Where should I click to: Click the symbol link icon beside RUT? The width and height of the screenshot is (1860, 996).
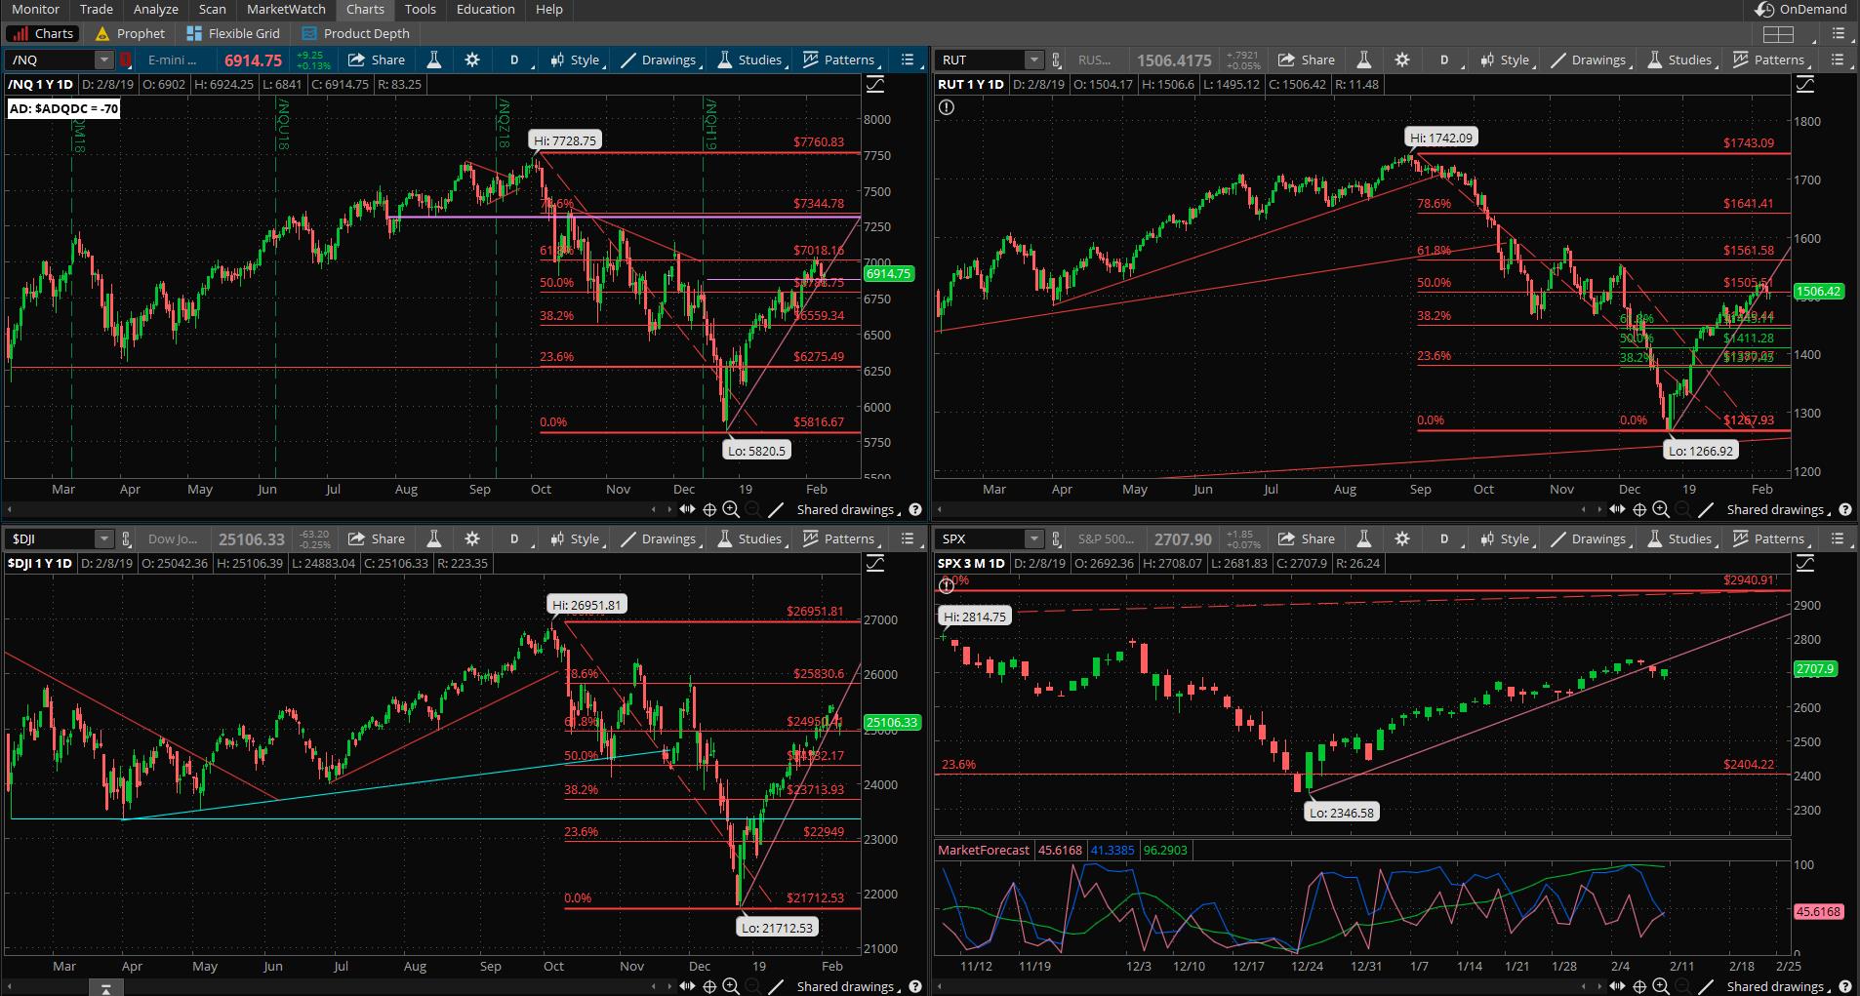click(x=1056, y=60)
